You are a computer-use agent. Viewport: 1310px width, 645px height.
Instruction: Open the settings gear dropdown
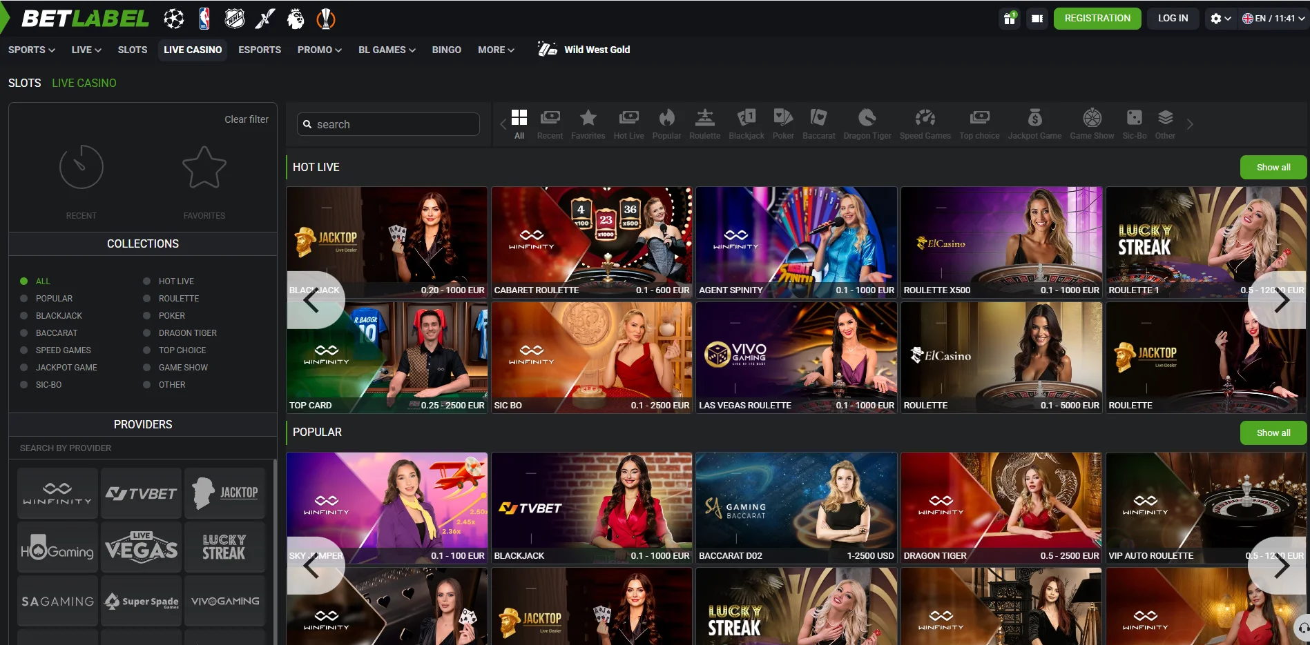[x=1220, y=19]
